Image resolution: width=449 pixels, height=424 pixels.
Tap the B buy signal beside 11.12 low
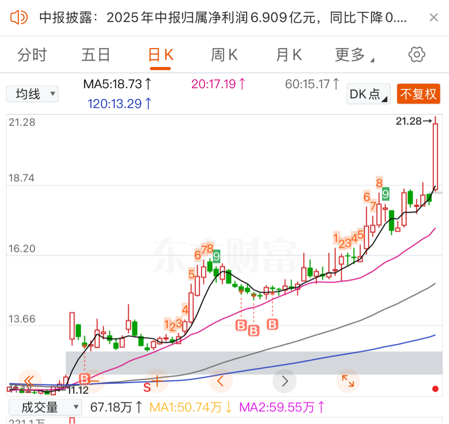84,379
